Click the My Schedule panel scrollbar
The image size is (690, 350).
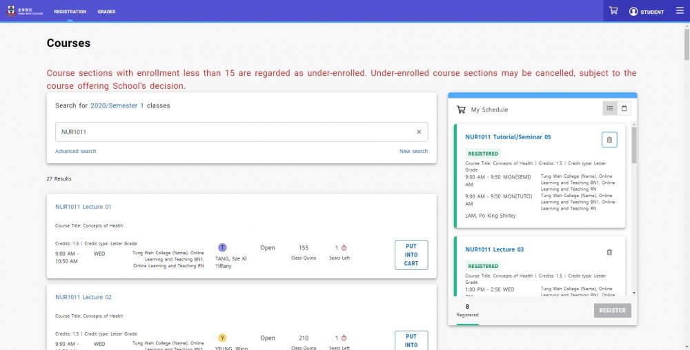coord(633,145)
